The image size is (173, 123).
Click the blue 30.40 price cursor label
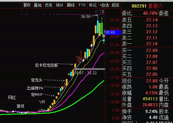click(113, 32)
